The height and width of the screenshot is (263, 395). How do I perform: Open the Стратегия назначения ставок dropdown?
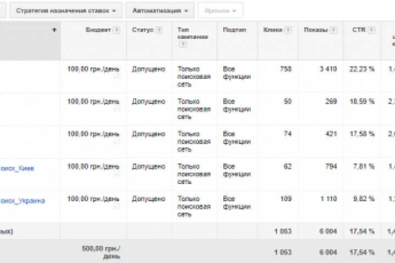66,10
